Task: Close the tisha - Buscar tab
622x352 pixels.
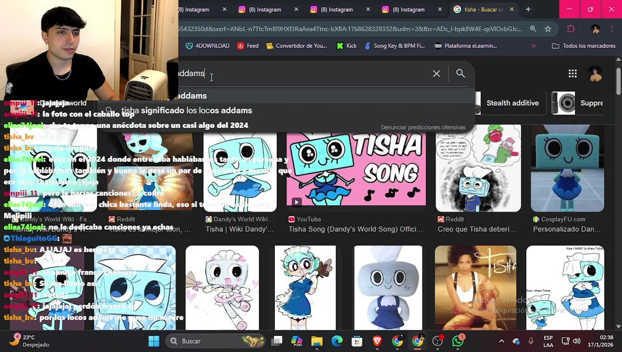Action: tap(511, 9)
